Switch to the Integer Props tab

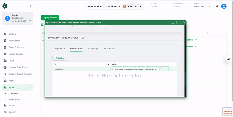coord(59,49)
